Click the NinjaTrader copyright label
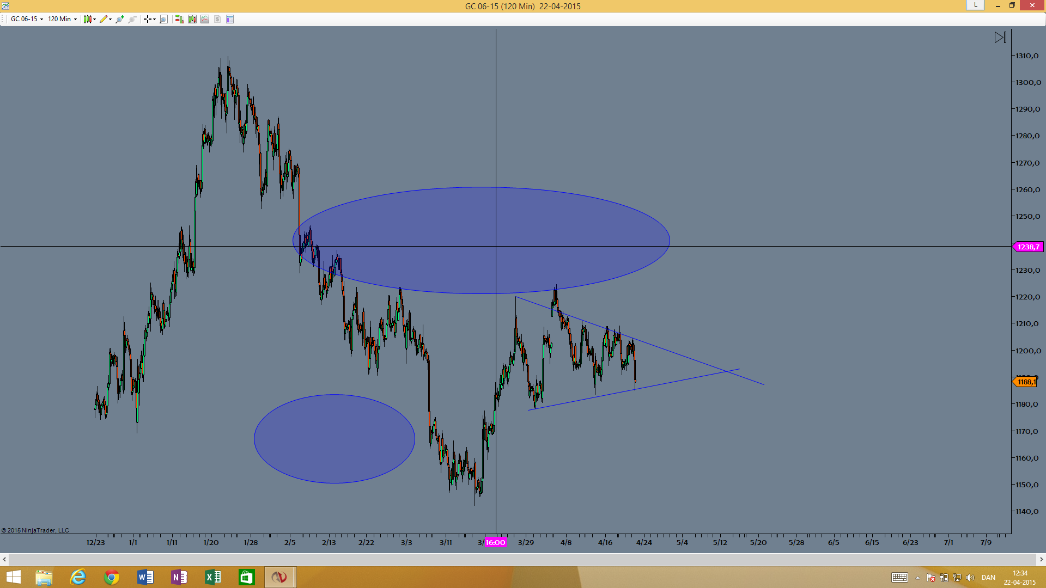Screen dimensions: 1046x588 click(x=35, y=530)
